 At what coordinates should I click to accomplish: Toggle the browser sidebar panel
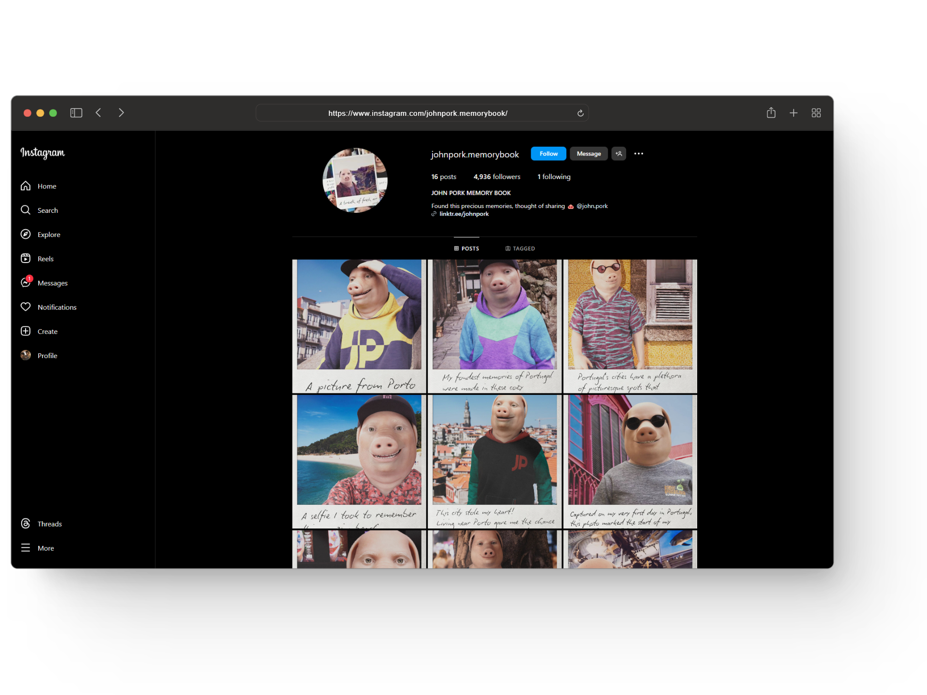tap(76, 113)
